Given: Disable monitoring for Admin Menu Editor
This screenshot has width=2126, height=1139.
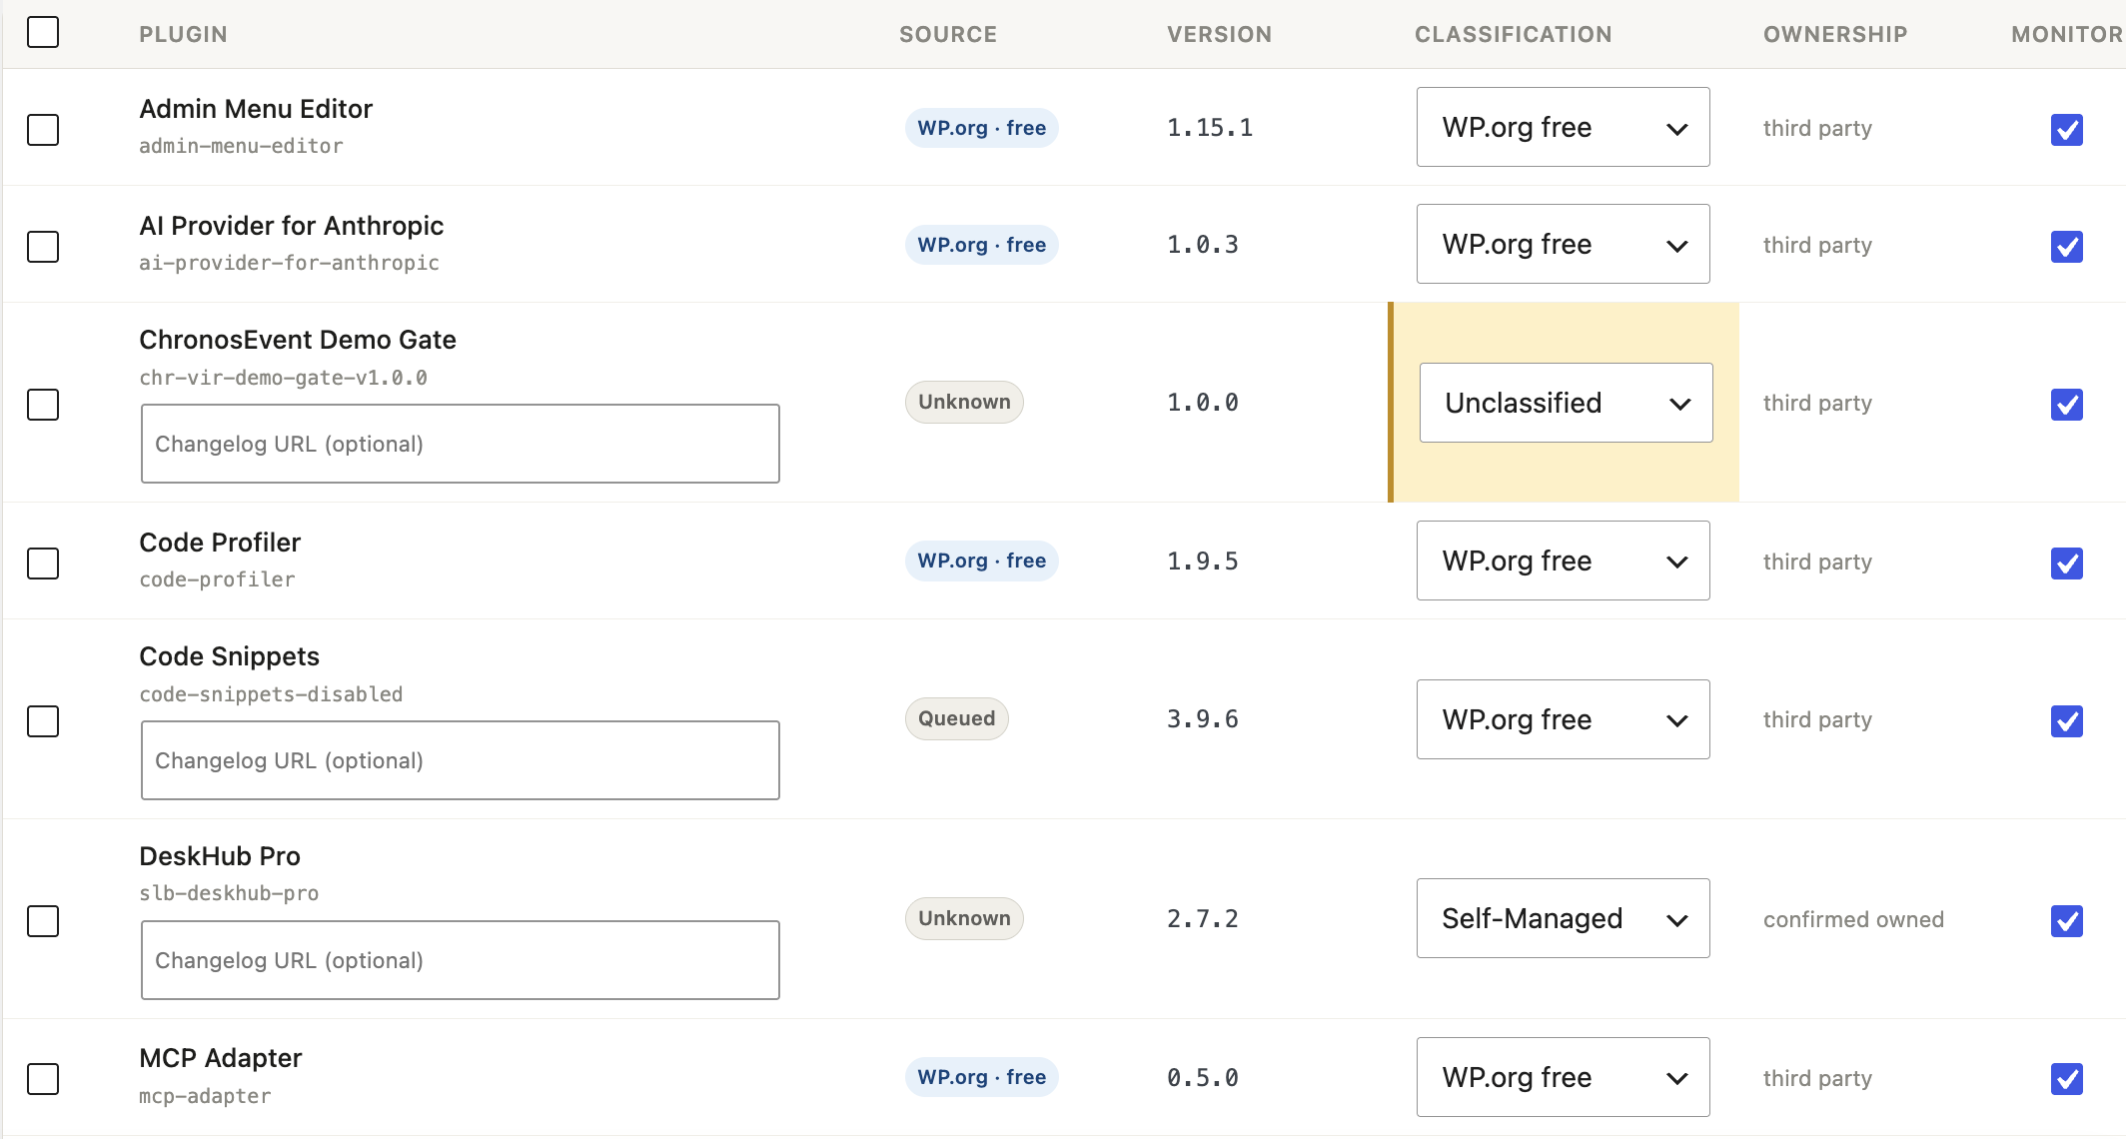Looking at the screenshot, I should click(x=2067, y=130).
